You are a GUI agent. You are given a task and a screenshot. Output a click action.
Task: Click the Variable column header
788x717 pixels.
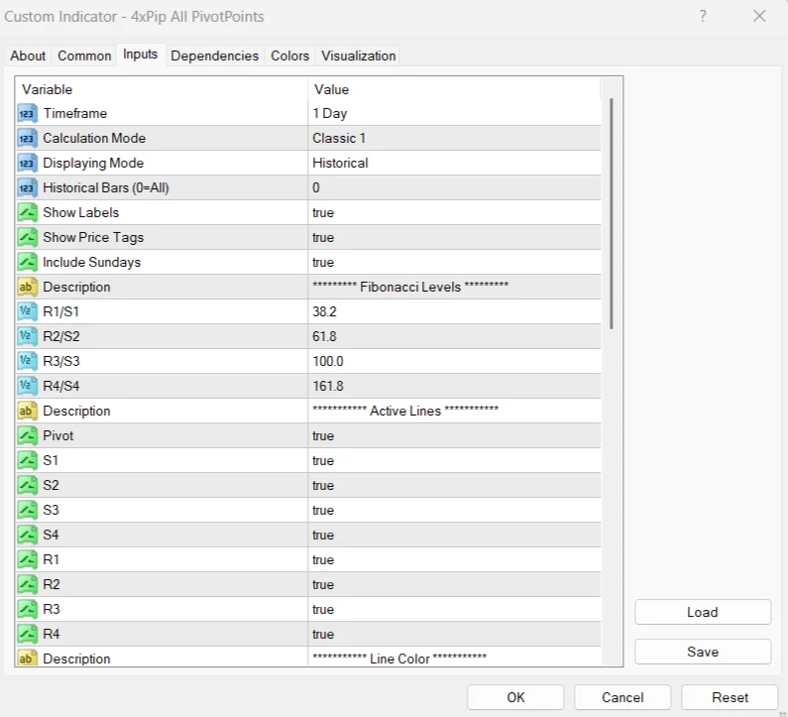coord(162,89)
